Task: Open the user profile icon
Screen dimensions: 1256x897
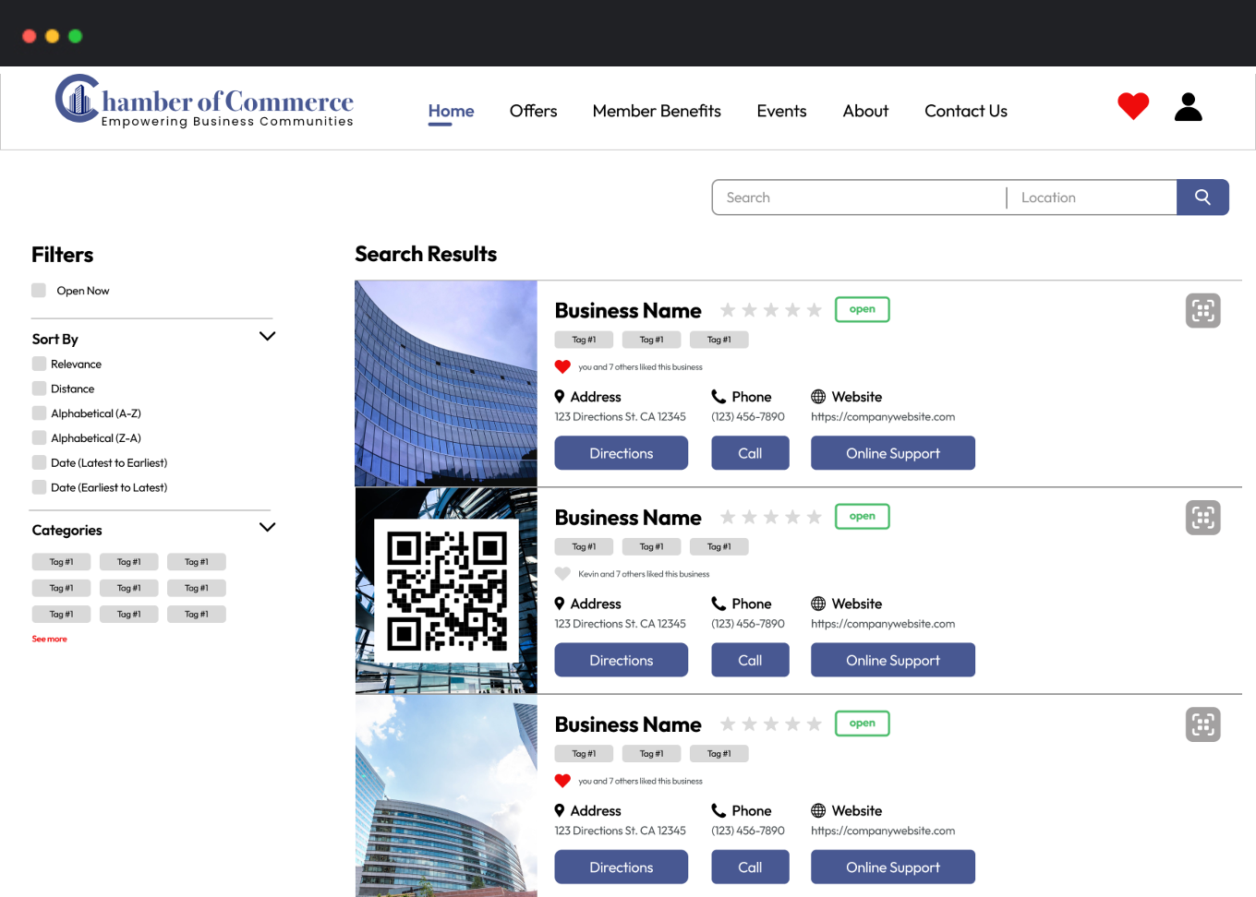Action: point(1188,107)
